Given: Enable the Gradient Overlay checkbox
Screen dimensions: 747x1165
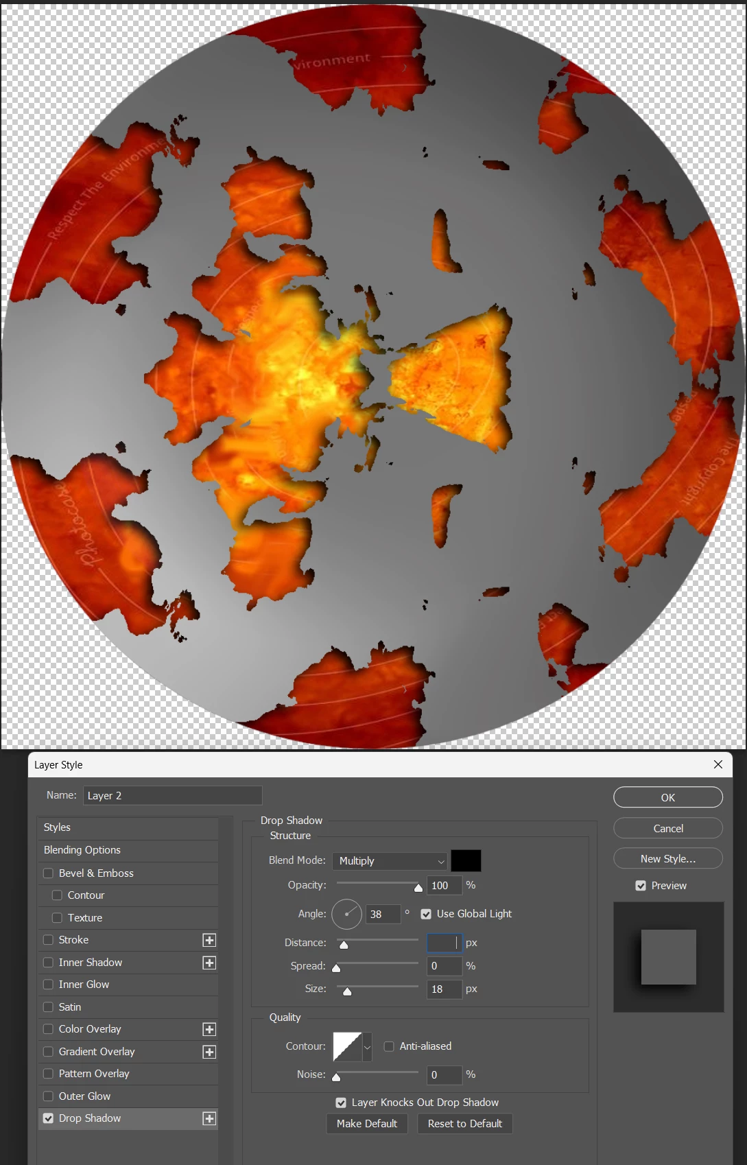Looking at the screenshot, I should tap(48, 1052).
